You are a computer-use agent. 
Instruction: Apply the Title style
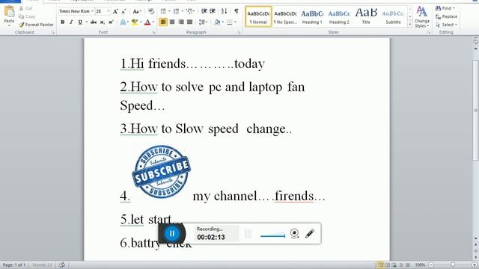(x=366, y=16)
